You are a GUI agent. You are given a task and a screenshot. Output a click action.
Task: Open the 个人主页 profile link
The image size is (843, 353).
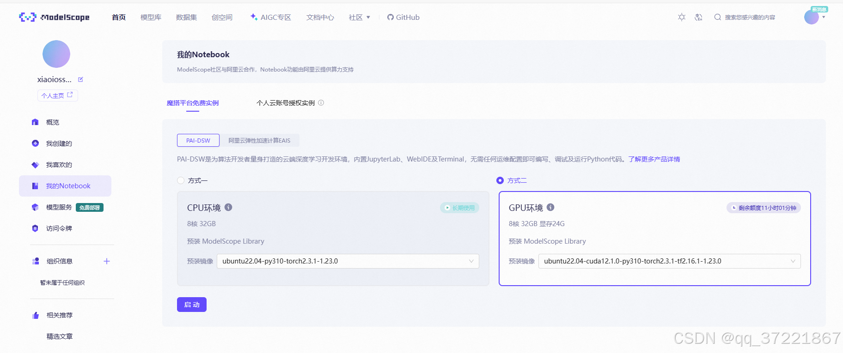coord(57,96)
